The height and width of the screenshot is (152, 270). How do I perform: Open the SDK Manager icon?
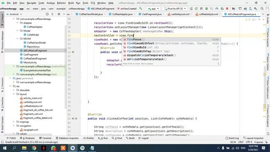tap(256, 8)
